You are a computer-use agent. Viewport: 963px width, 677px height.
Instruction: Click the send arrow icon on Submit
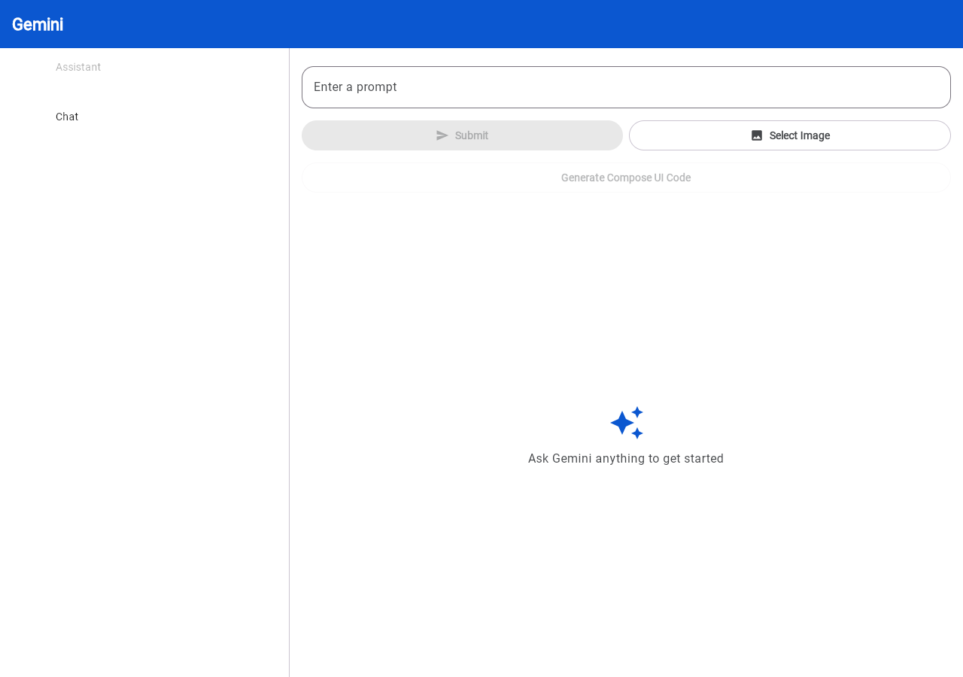coord(442,135)
